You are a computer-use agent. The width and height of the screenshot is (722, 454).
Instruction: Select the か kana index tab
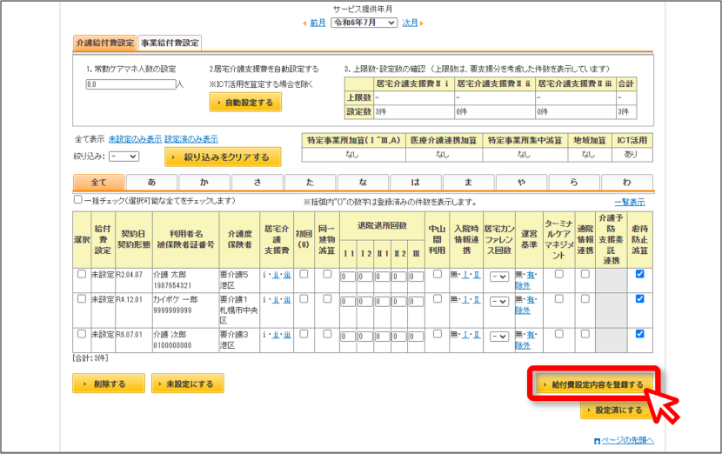click(x=204, y=183)
